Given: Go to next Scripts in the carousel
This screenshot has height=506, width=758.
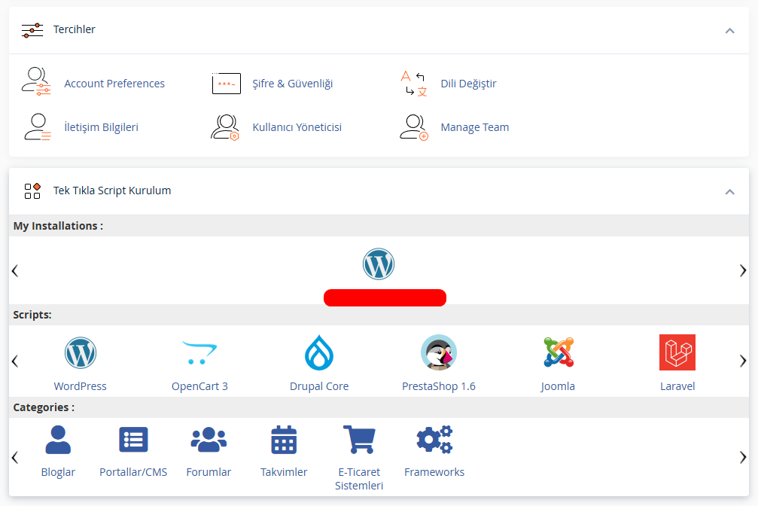Looking at the screenshot, I should click(743, 361).
